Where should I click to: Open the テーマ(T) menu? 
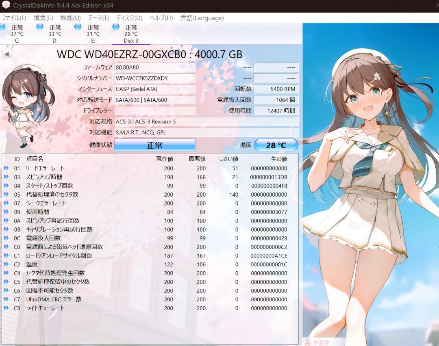coord(98,18)
